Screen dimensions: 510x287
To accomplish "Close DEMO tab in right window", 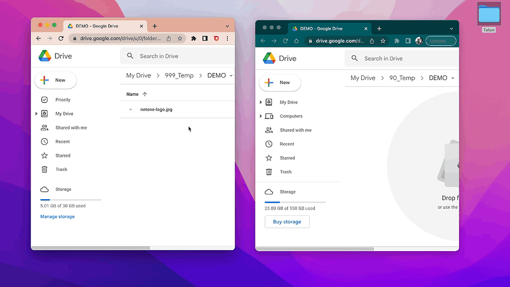I will [x=365, y=29].
